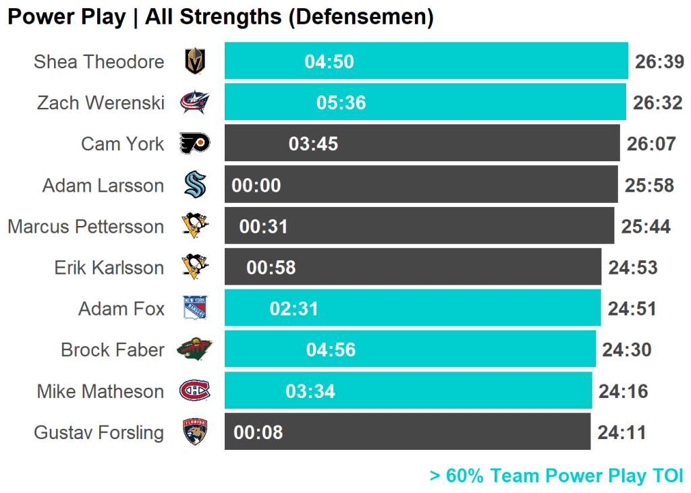The image size is (691, 493).
Task: Click the Adam Fox player name
Action: click(x=121, y=309)
